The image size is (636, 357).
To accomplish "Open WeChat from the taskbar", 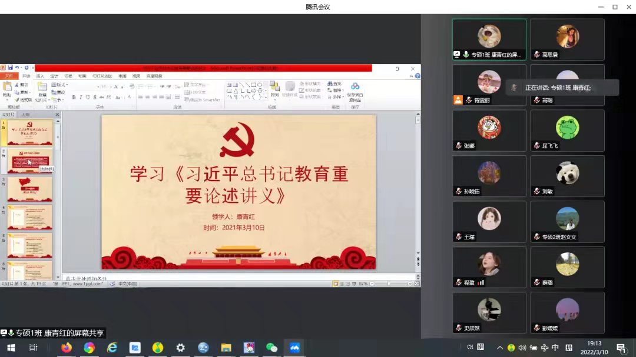I will click(x=271, y=348).
